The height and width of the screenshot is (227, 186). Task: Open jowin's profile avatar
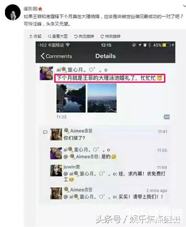pos(56,170)
